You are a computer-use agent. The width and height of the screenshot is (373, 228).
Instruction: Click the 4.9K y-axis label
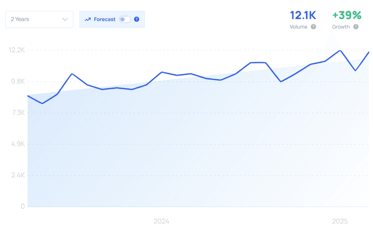[x=18, y=144]
